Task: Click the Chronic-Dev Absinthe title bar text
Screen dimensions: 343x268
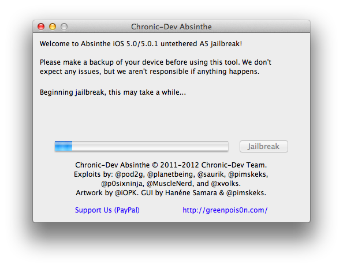Action: click(x=171, y=27)
